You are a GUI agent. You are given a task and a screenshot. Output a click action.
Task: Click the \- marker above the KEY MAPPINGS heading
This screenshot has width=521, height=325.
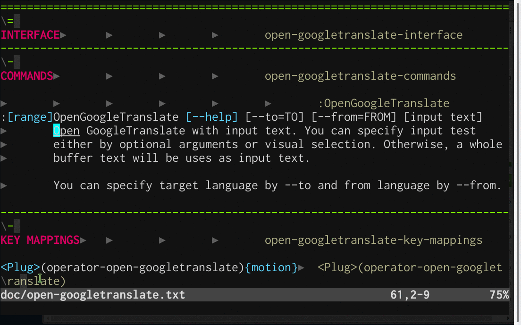click(7, 226)
